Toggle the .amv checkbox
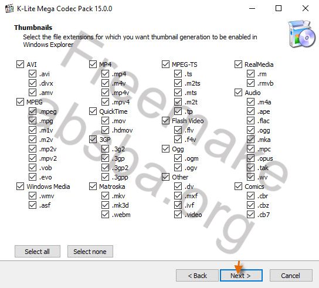 tap(33, 93)
